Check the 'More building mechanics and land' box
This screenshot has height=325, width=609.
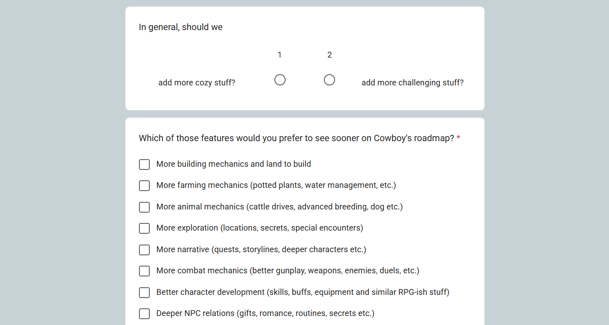144,165
